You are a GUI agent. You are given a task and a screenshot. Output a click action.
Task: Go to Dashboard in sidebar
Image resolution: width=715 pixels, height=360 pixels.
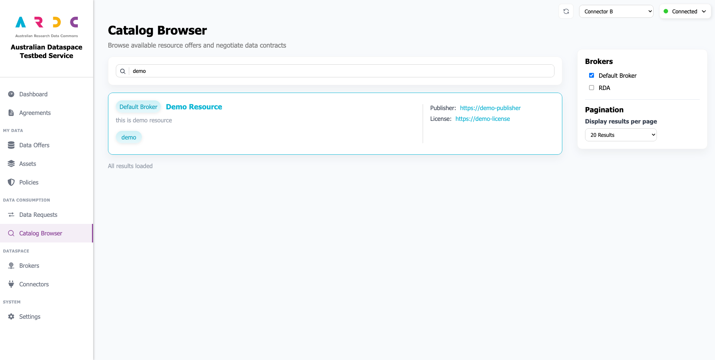pyautogui.click(x=47, y=94)
